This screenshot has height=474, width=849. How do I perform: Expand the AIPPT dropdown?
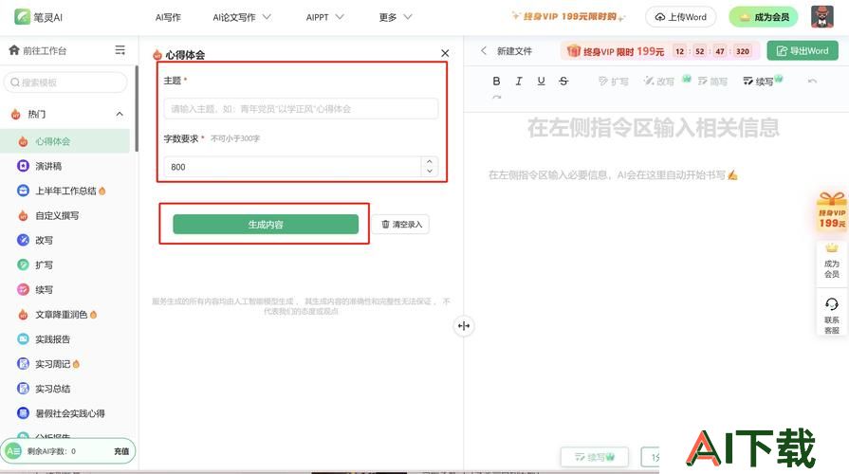(x=324, y=17)
